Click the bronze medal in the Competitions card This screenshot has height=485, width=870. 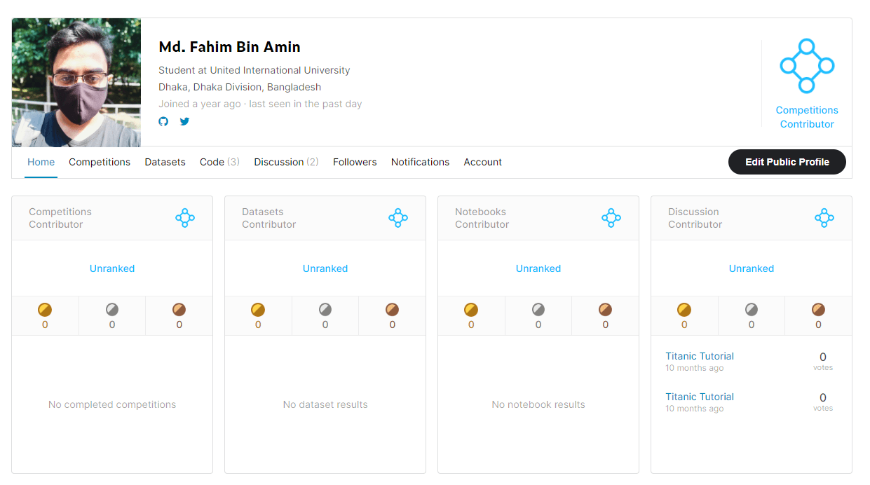coord(179,310)
